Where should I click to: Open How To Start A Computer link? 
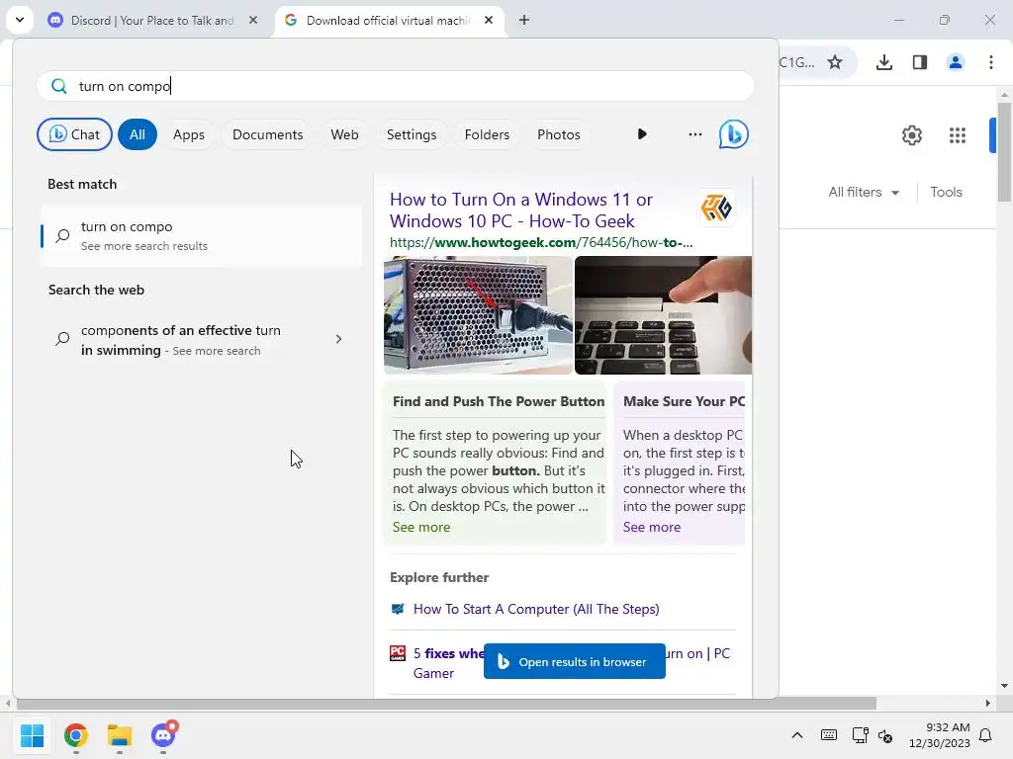click(536, 609)
